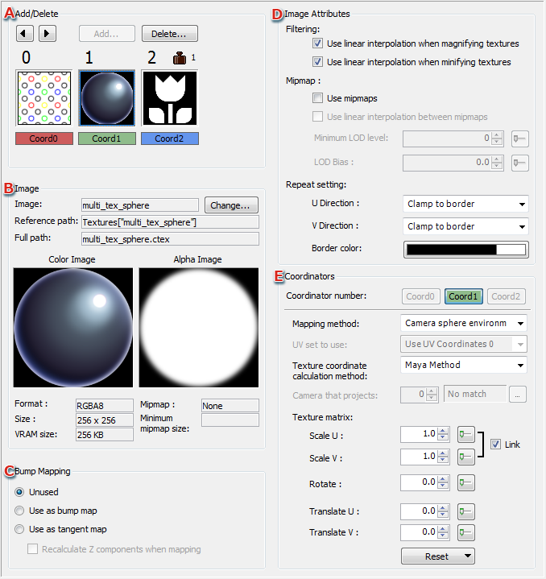Switch to the Coord2 coordinator tab
The image size is (546, 579).
coord(507,296)
